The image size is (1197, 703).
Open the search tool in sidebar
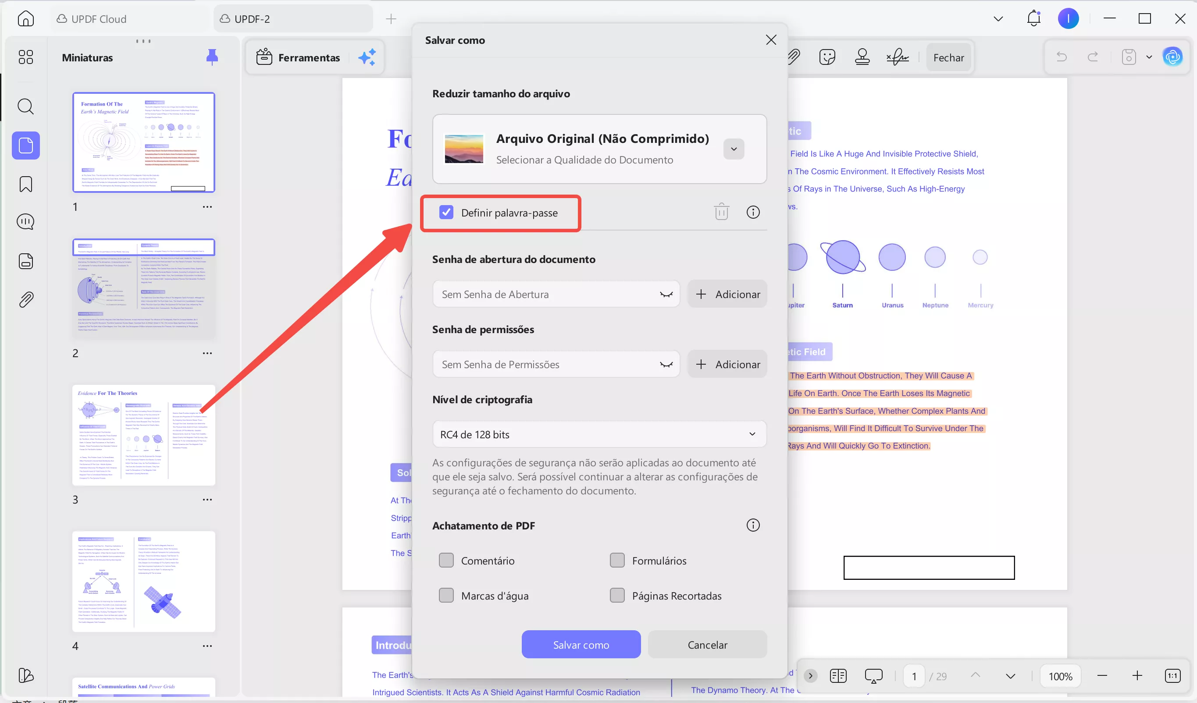pos(25,107)
